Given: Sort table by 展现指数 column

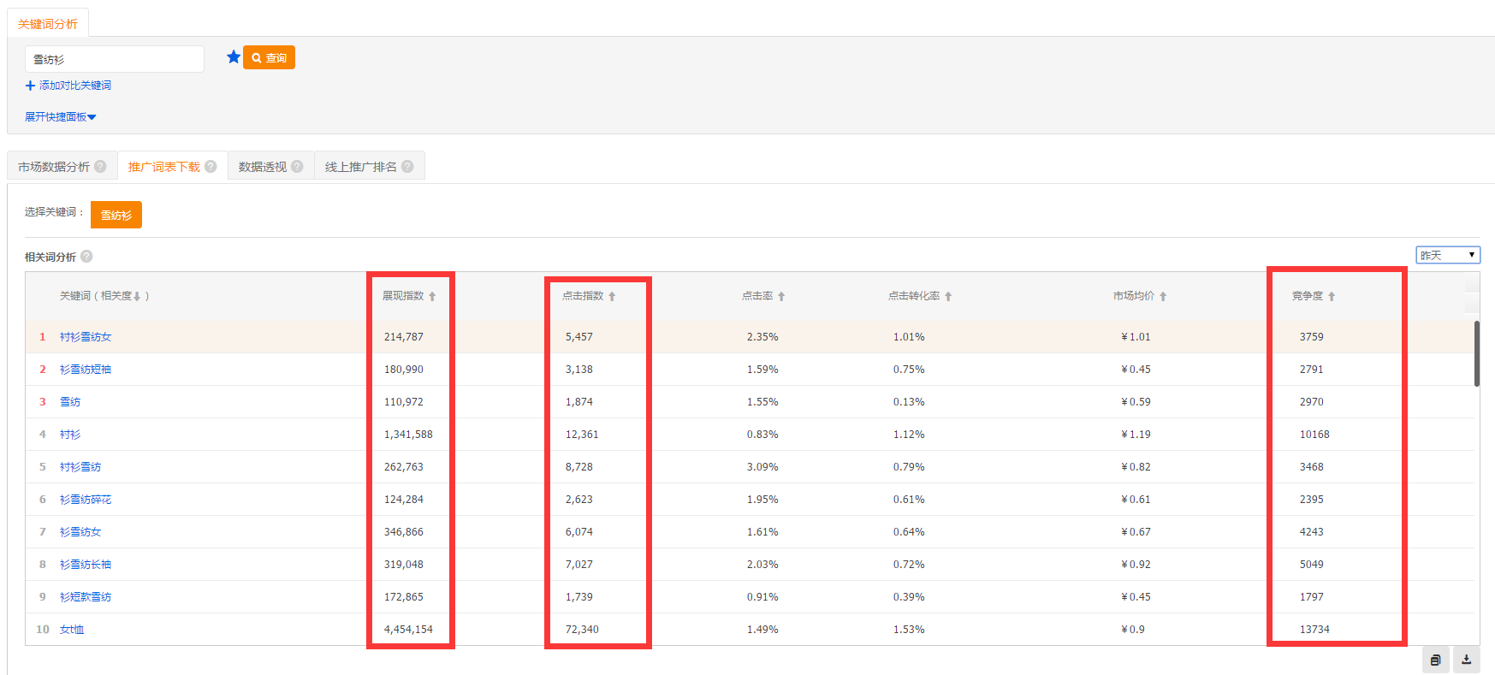Looking at the screenshot, I should tap(409, 296).
